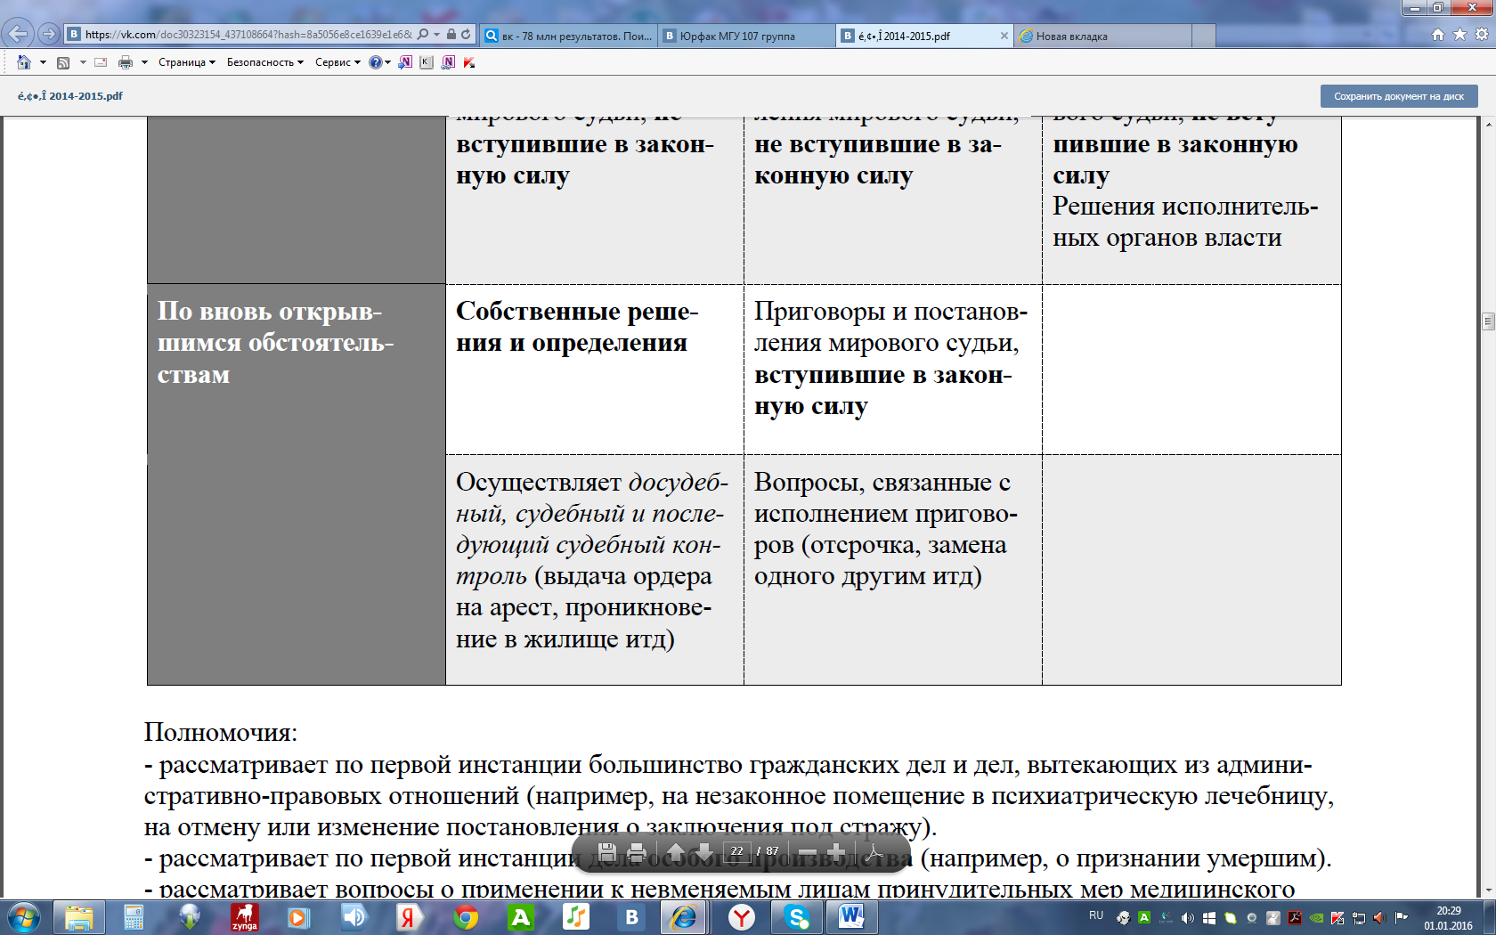This screenshot has height=935, width=1496.
Task: Go back with the browser Back arrow
Action: point(18,34)
